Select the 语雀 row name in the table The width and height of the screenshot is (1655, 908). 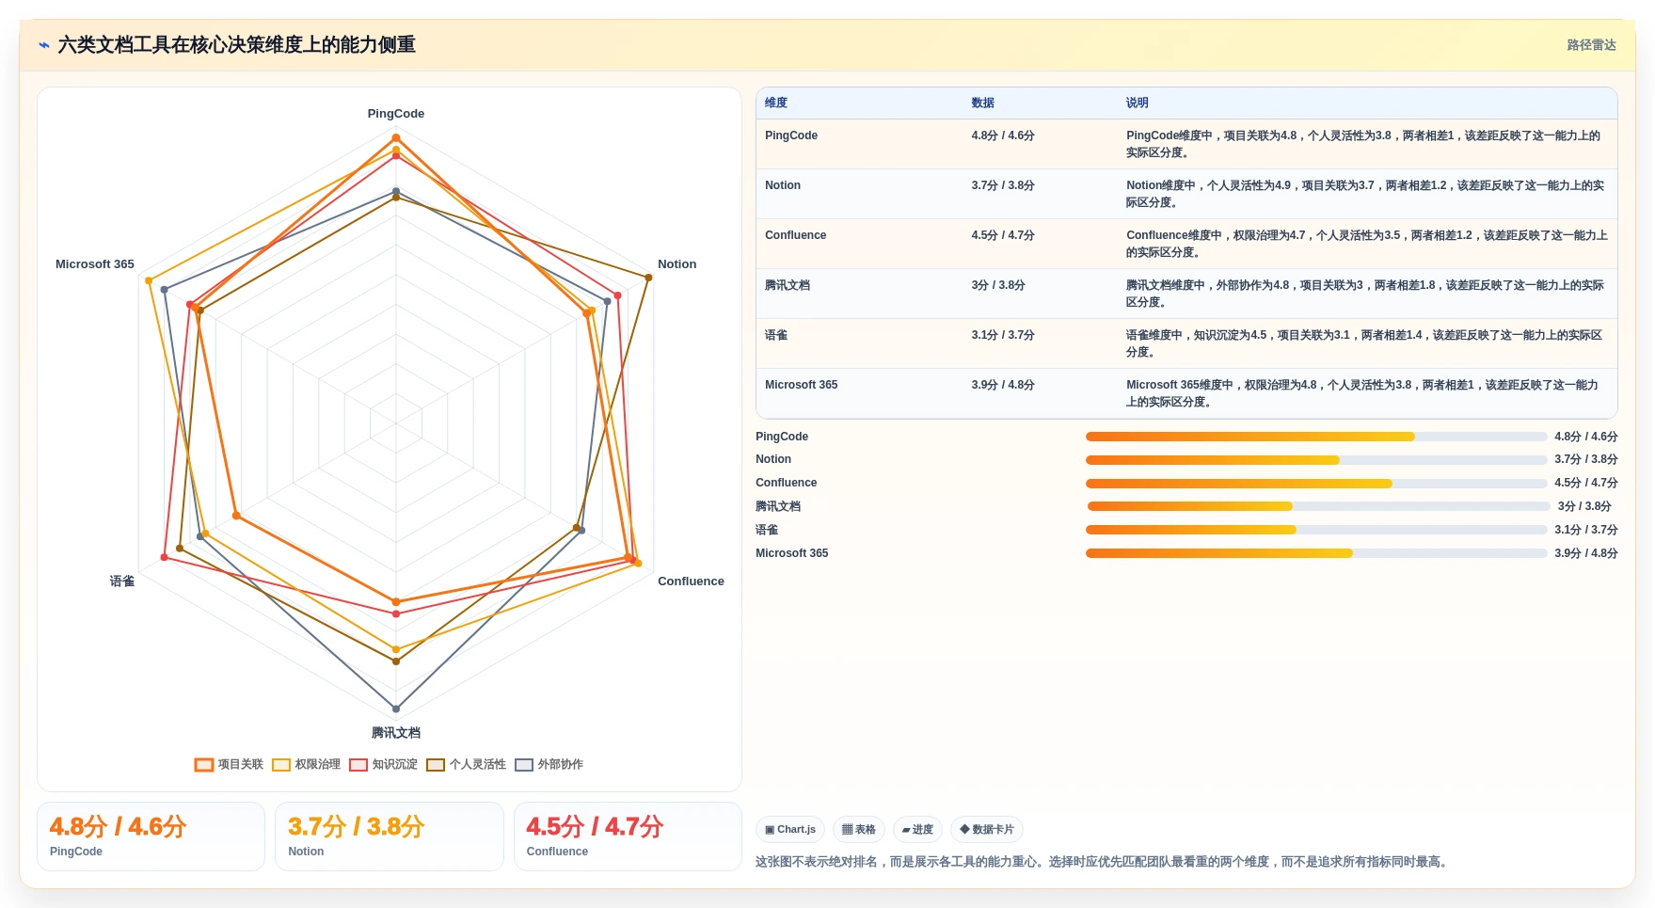tap(776, 335)
